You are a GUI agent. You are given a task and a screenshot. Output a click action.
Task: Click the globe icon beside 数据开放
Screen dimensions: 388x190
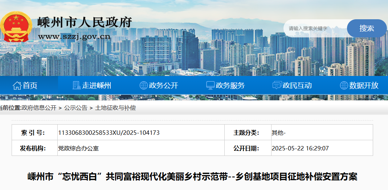pos(344,85)
